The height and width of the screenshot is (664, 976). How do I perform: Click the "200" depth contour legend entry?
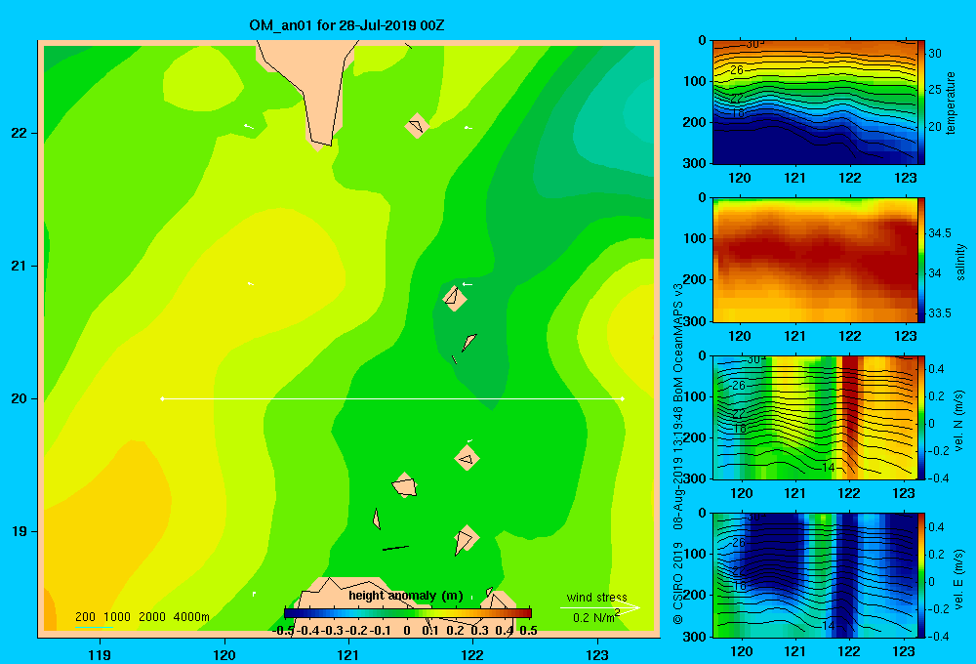[85, 617]
